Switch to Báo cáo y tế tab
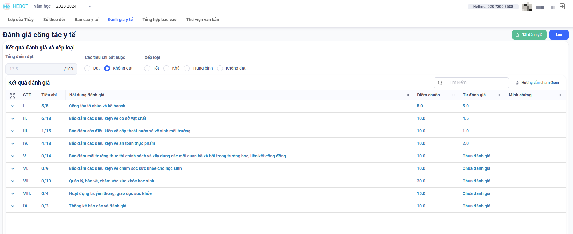Screen dimensions: 573x234 (x=86, y=20)
